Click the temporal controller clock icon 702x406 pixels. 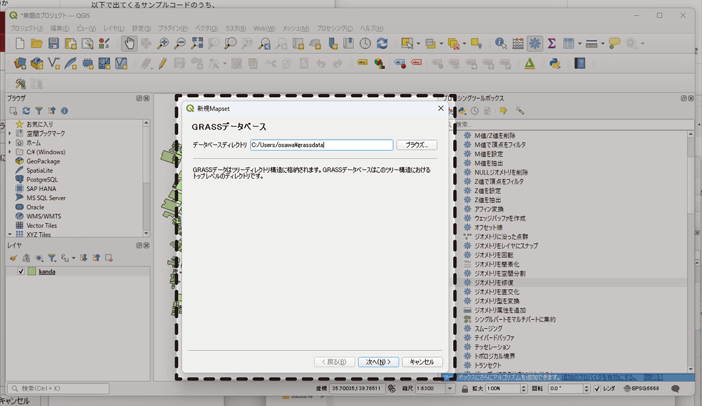coord(365,44)
